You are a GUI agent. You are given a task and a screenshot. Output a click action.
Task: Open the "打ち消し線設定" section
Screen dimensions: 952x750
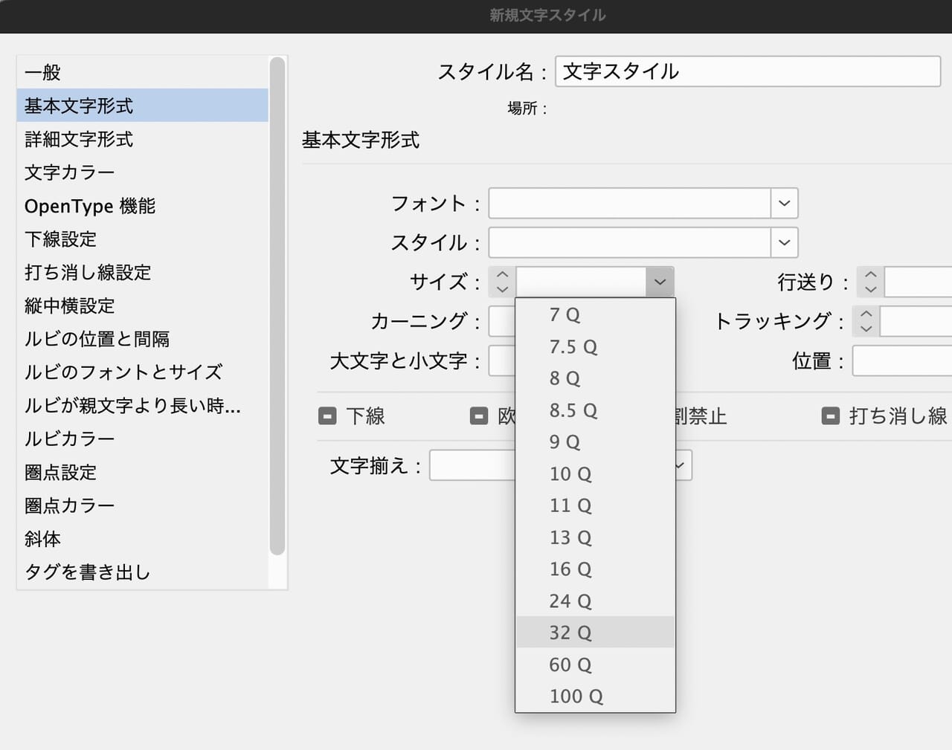pyautogui.click(x=87, y=273)
